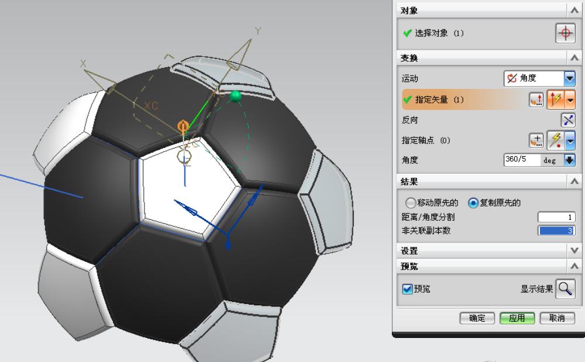Uncheck the 预览 checkbox
The height and width of the screenshot is (362, 585).
[407, 288]
